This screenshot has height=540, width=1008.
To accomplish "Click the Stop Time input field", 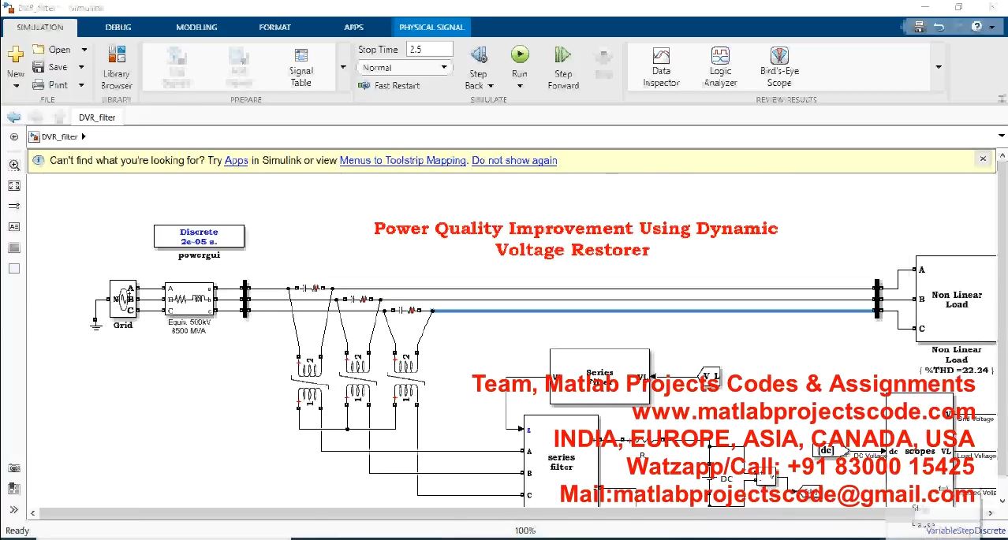I will click(429, 49).
